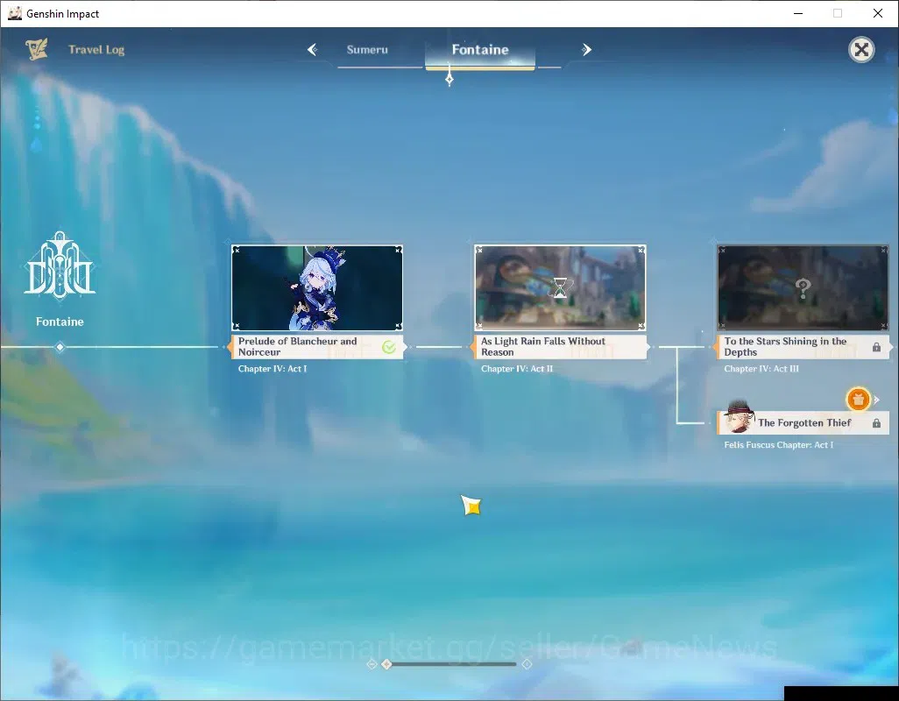This screenshot has width=899, height=701.
Task: Go to the next region with the right arrow
Action: 586,50
